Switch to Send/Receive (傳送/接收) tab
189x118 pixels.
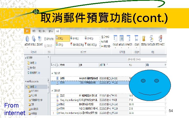coord(42,31)
